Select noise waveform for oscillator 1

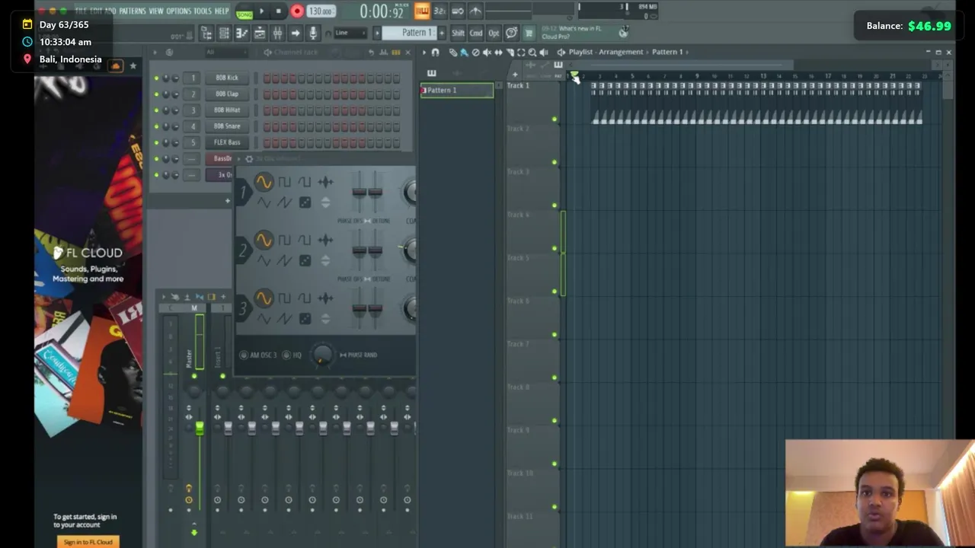pyautogui.click(x=325, y=182)
